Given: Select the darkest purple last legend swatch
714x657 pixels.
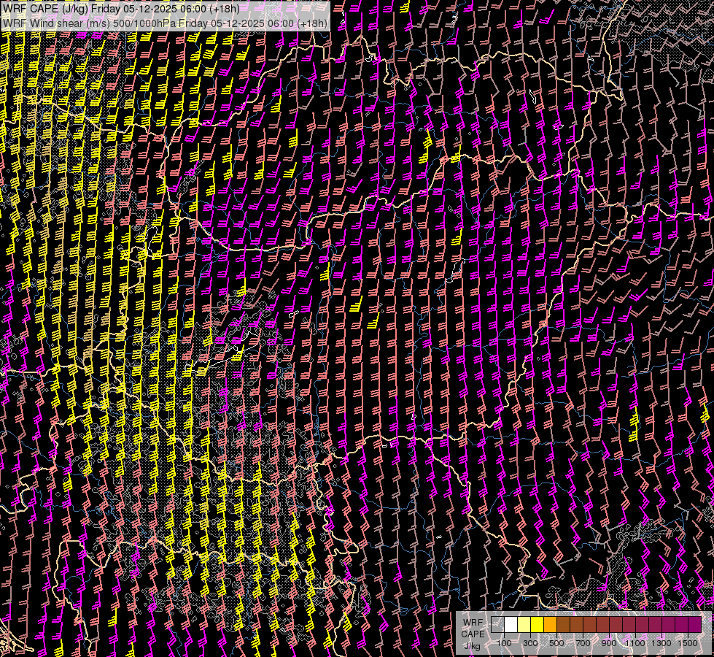Looking at the screenshot, I should (695, 624).
